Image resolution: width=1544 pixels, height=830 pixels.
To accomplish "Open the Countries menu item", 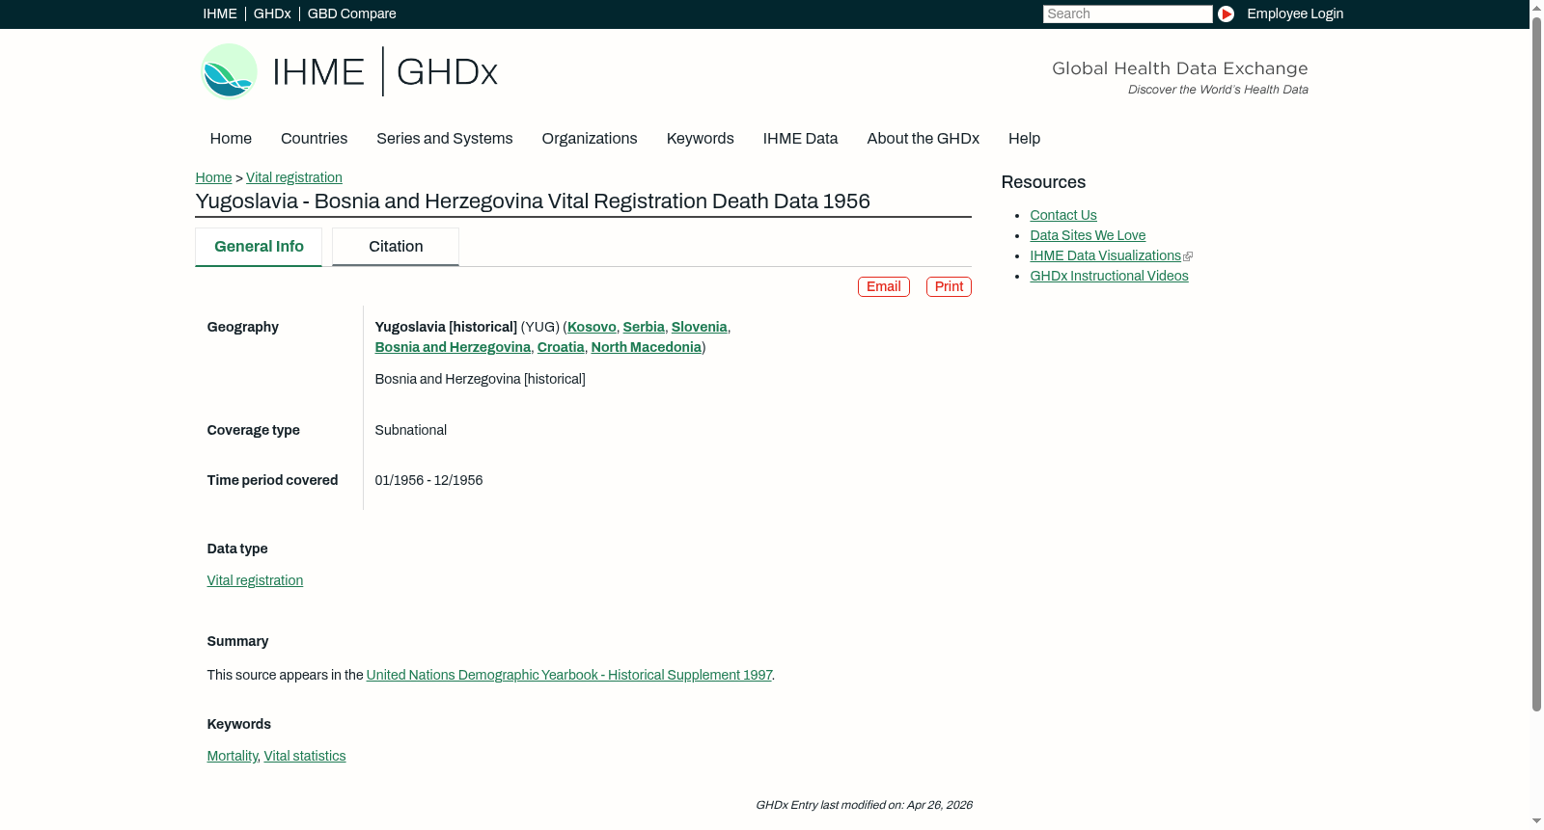I will [314, 139].
